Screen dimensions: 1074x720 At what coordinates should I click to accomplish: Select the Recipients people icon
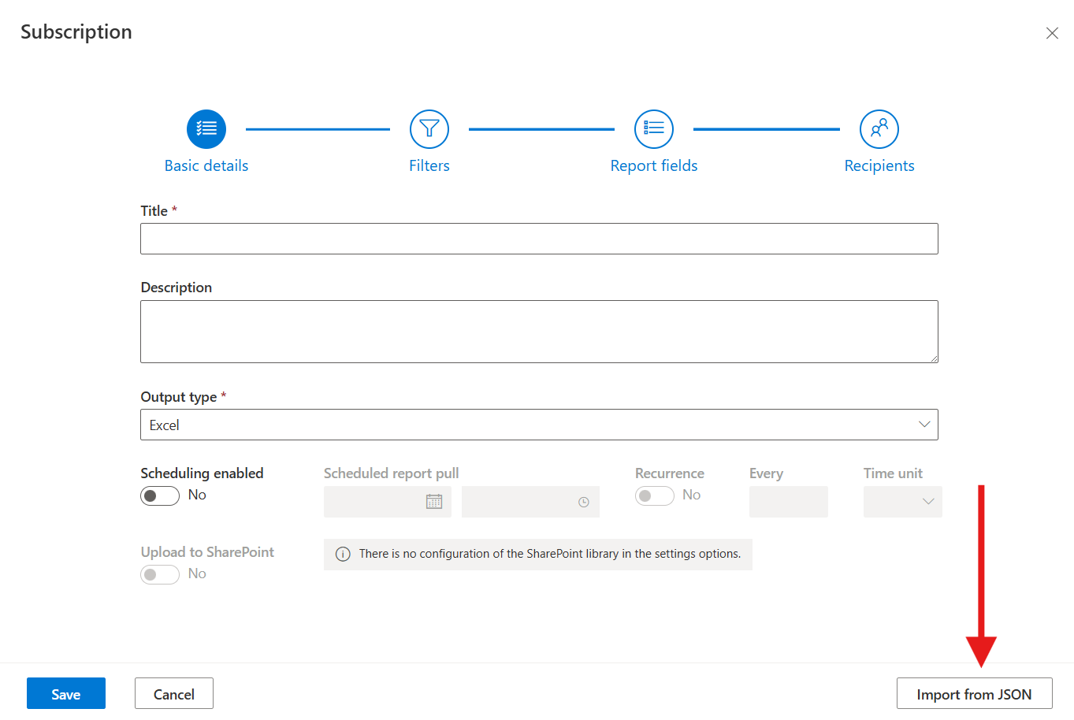click(x=879, y=129)
